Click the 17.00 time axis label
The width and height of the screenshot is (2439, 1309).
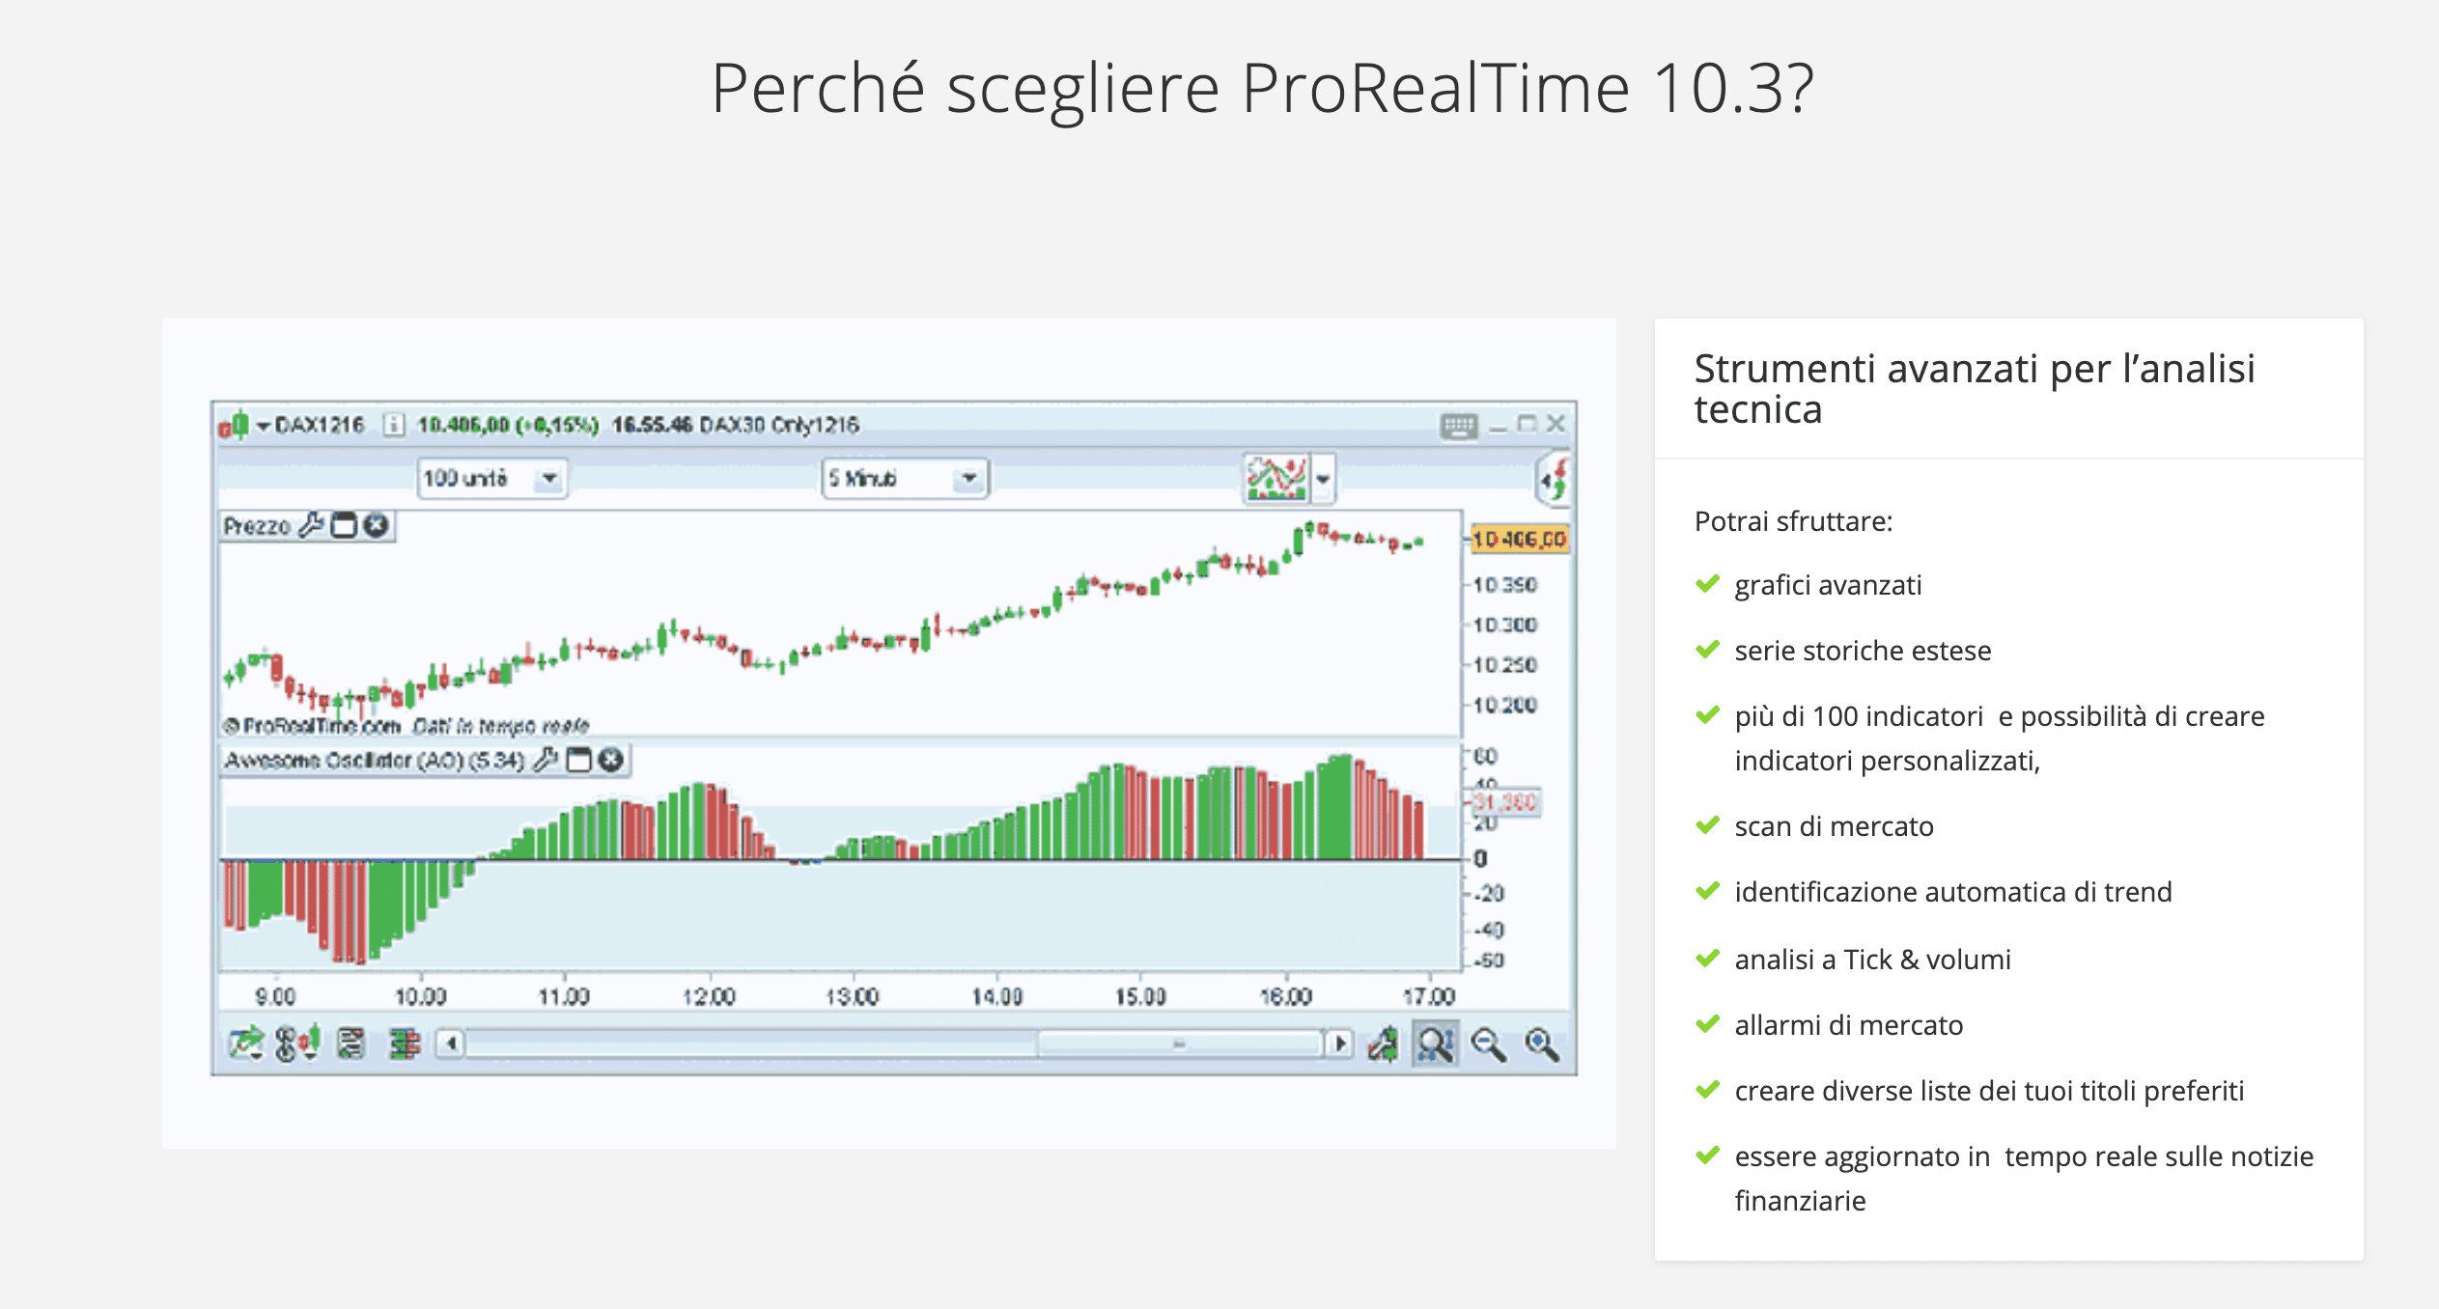(1428, 995)
